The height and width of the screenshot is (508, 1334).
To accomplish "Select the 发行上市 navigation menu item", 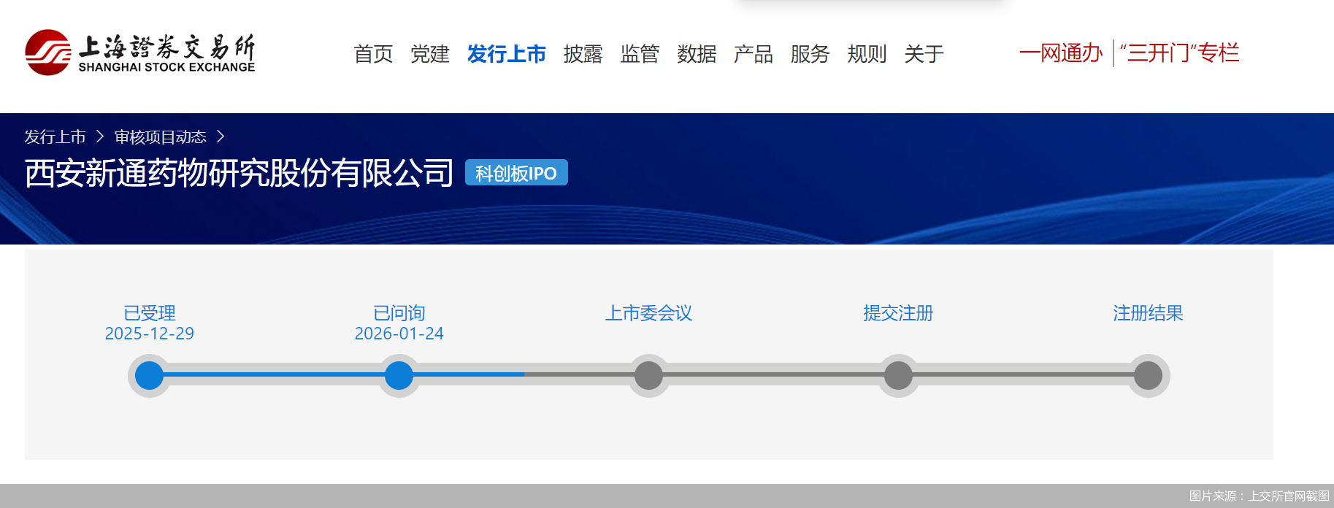I will point(507,54).
